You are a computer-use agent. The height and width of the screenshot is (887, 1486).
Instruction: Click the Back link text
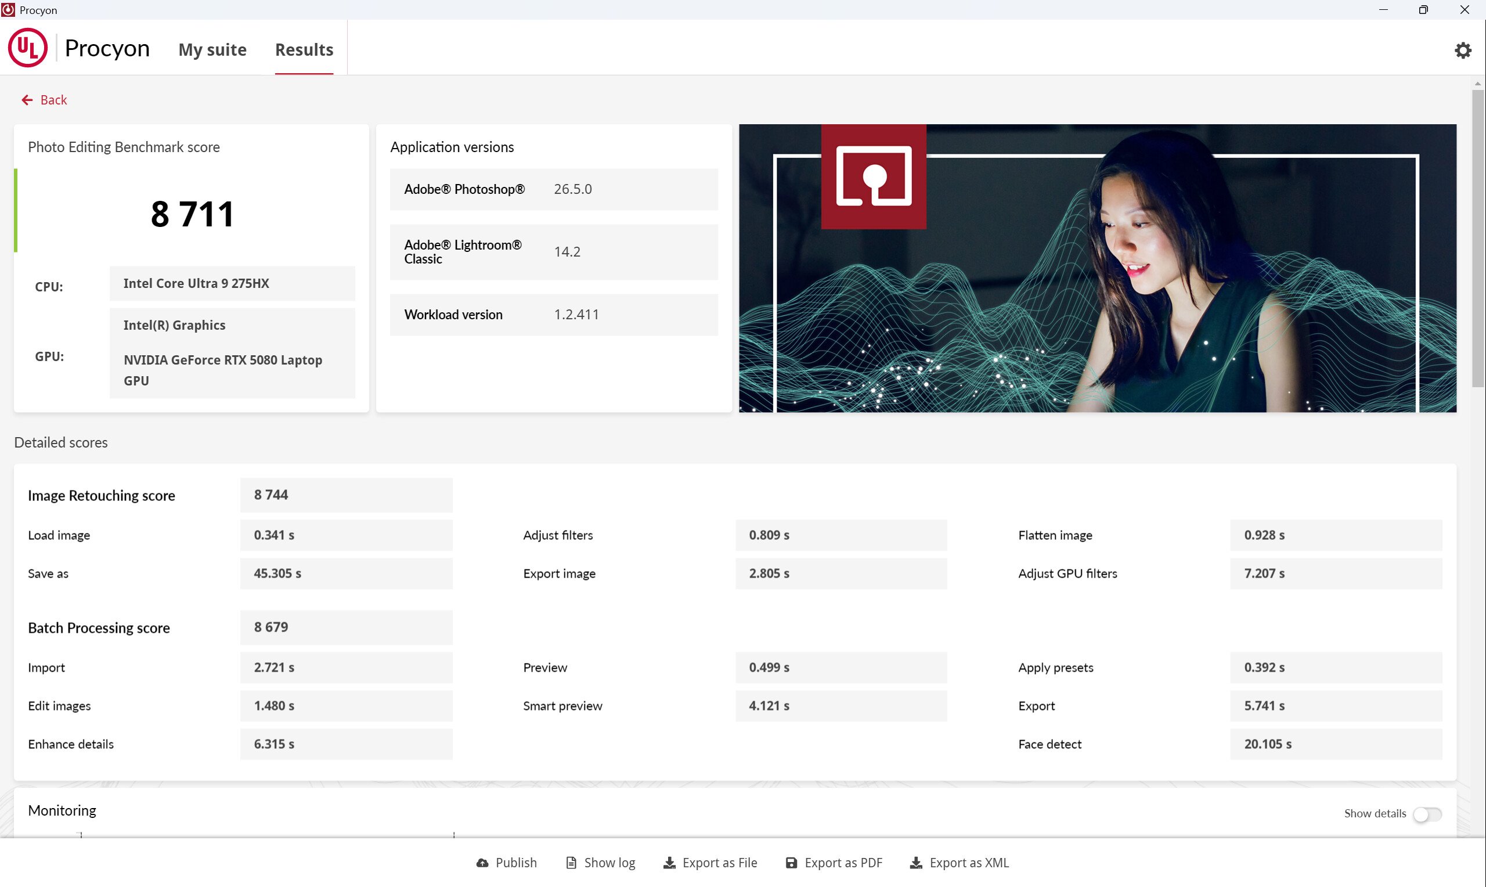53,100
